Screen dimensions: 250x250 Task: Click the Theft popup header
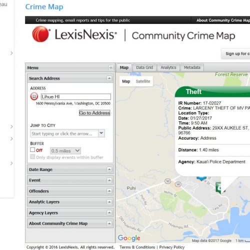(x=212, y=91)
